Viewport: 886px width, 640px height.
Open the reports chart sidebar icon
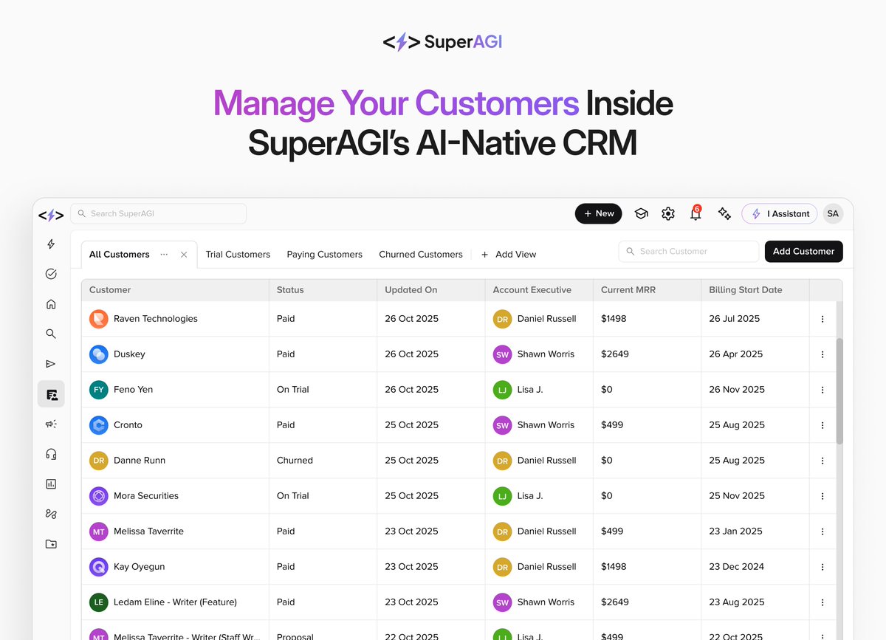[x=51, y=484]
